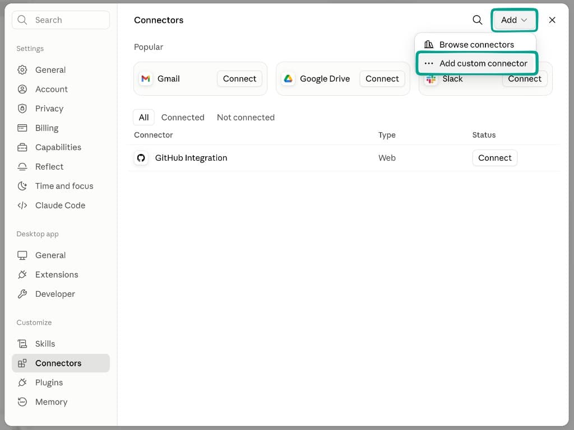Click the General gear icon under Settings

coord(22,70)
